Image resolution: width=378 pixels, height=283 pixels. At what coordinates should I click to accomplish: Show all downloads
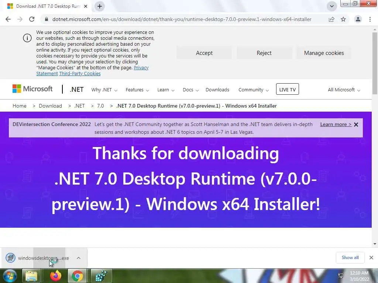pos(350,258)
